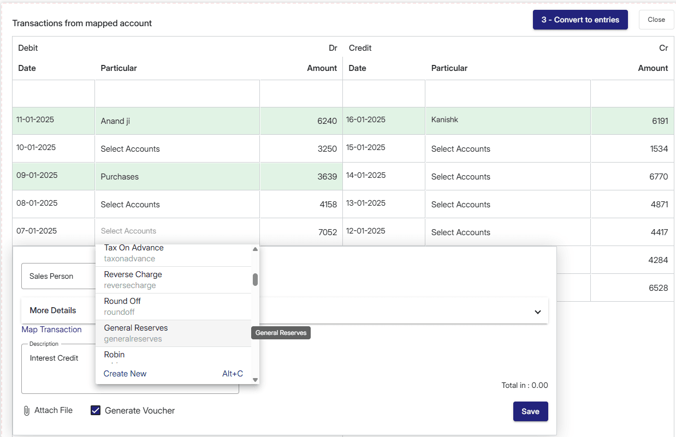Image resolution: width=676 pixels, height=437 pixels.
Task: Open the Map Transaction link
Action: click(51, 330)
